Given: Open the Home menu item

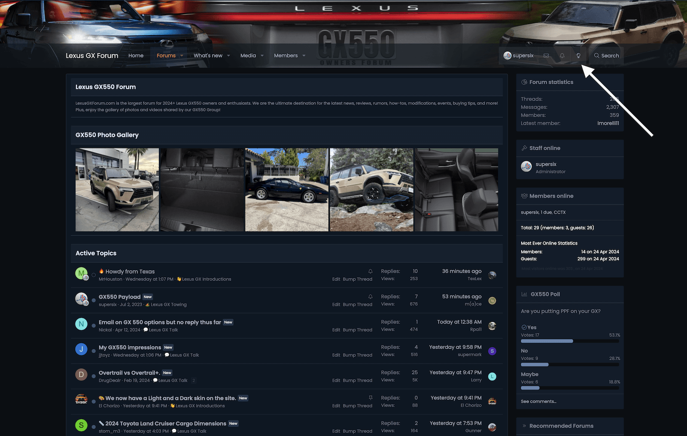Looking at the screenshot, I should [136, 56].
